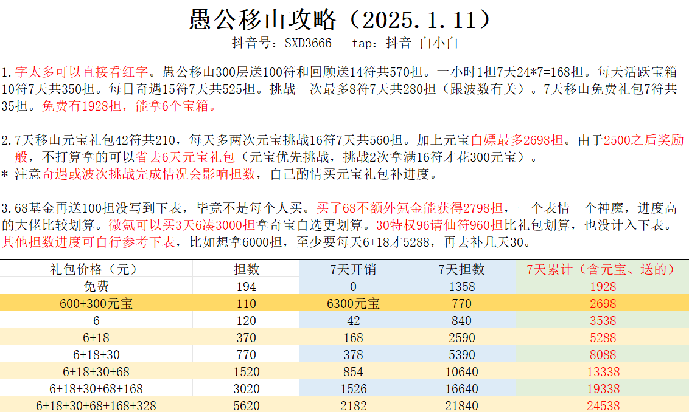Click the 854 cell under 7天开销
Screen dimensions: 689x412
pos(353,372)
